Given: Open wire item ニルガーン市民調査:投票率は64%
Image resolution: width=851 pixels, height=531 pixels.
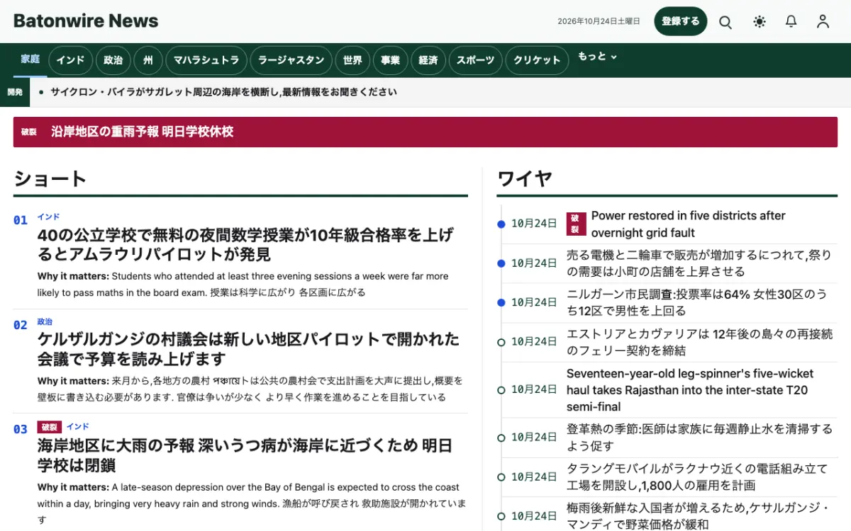Looking at the screenshot, I should (697, 302).
